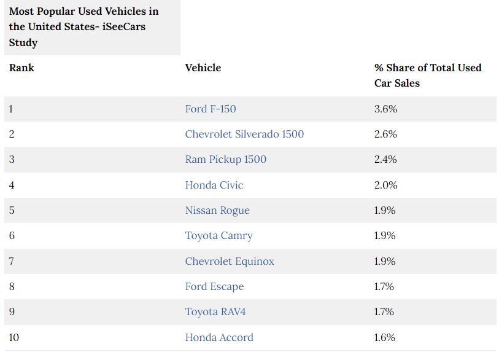
Task: Select the 2.4% share value
Action: point(386,159)
